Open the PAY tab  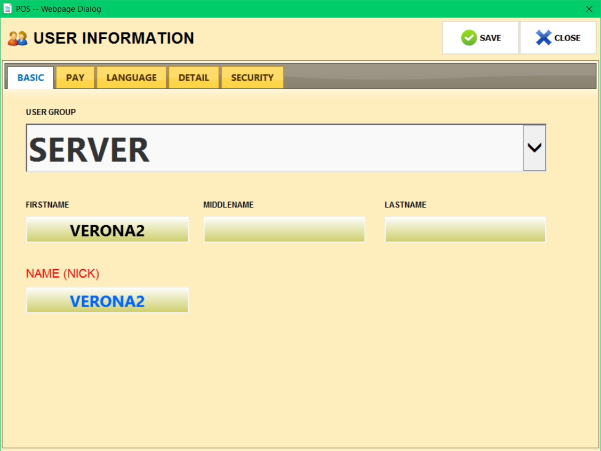[x=75, y=78]
